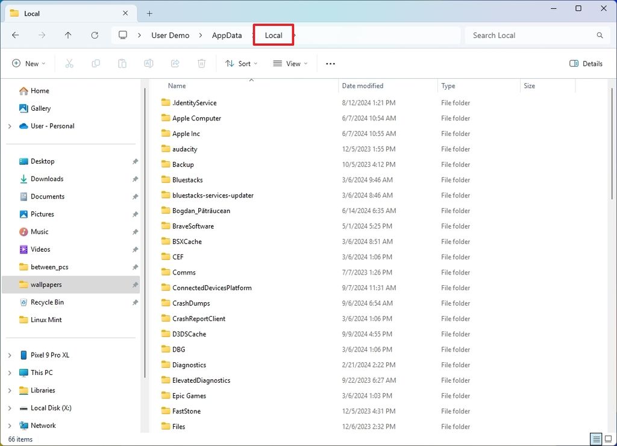617x446 pixels.
Task: Select the Rename icon
Action: pyautogui.click(x=149, y=63)
